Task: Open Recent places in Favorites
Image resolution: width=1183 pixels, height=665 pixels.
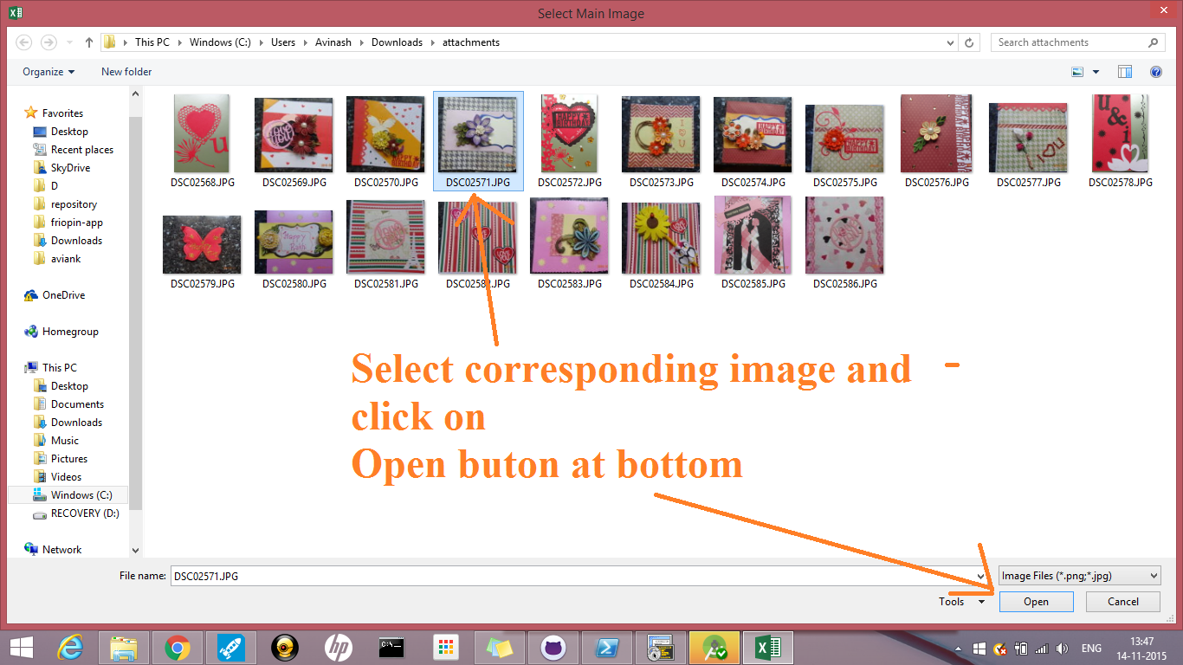Action: pos(73,150)
